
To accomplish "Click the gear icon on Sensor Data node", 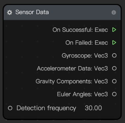I will pyautogui.click(x=10, y=12).
